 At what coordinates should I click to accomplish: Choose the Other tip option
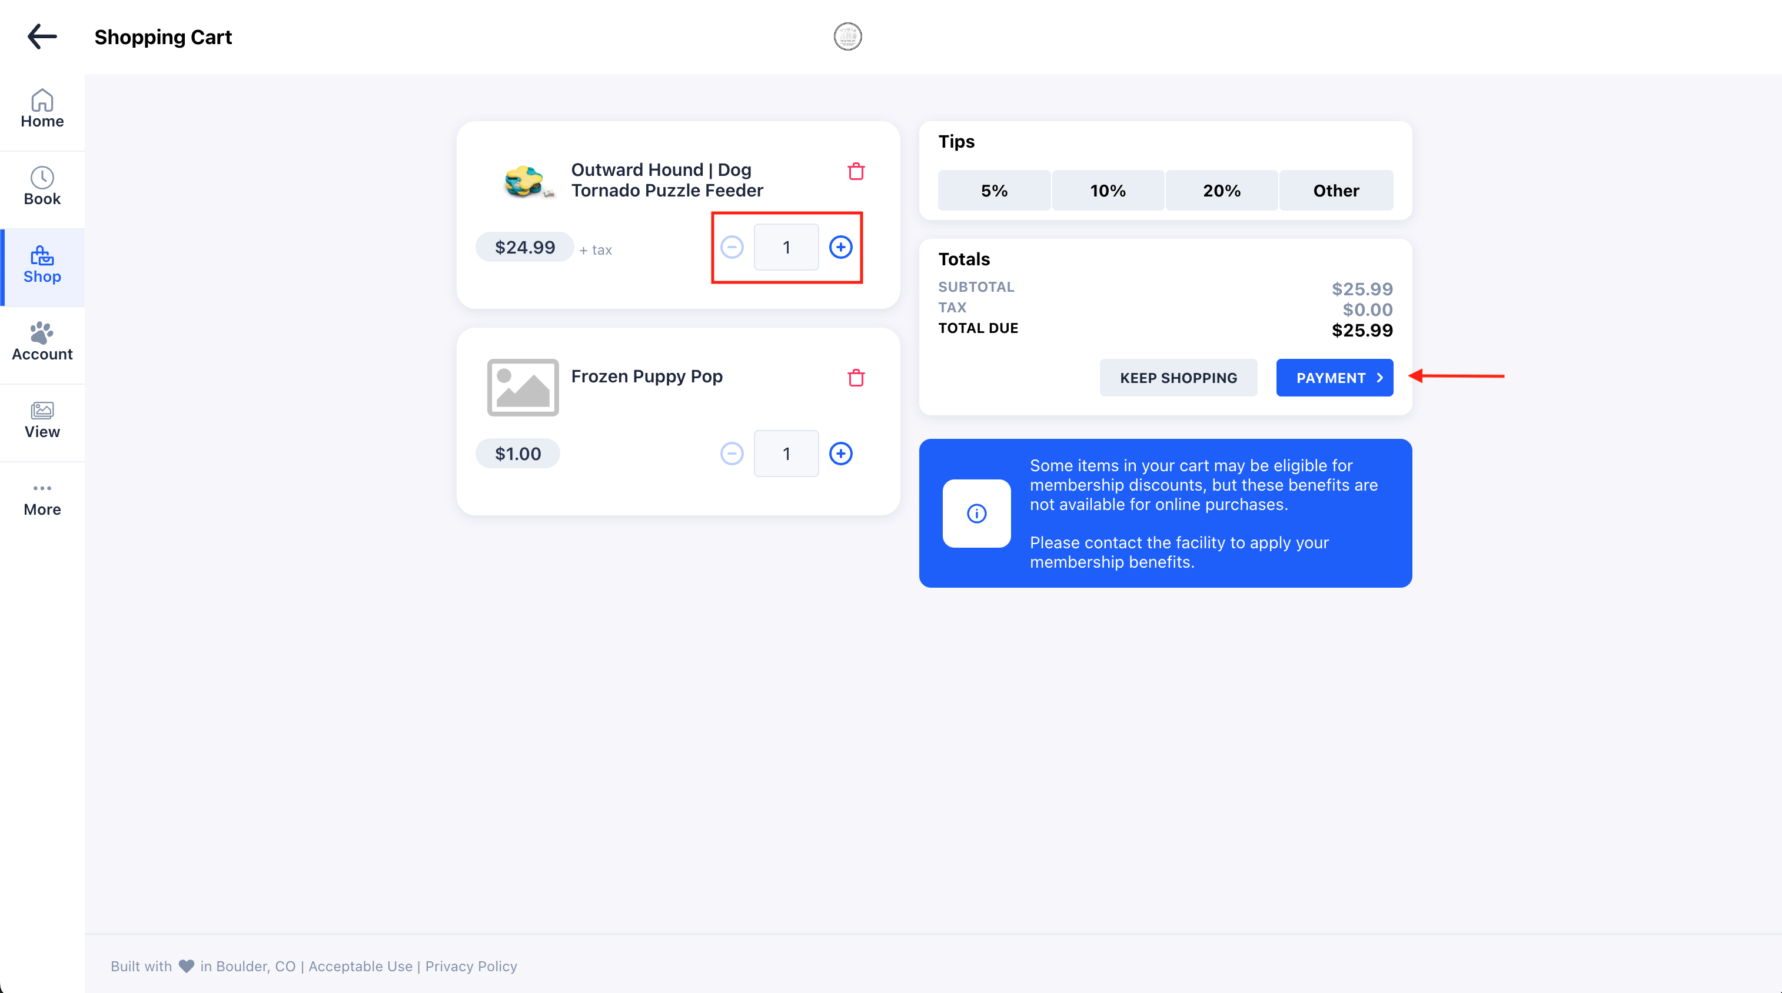coord(1336,190)
